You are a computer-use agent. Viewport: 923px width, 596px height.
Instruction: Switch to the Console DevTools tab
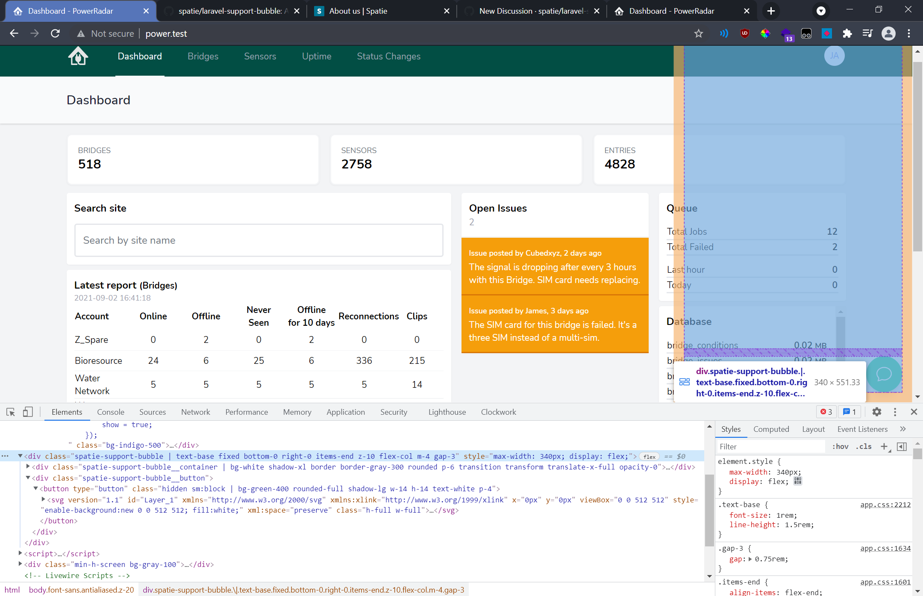pyautogui.click(x=111, y=412)
